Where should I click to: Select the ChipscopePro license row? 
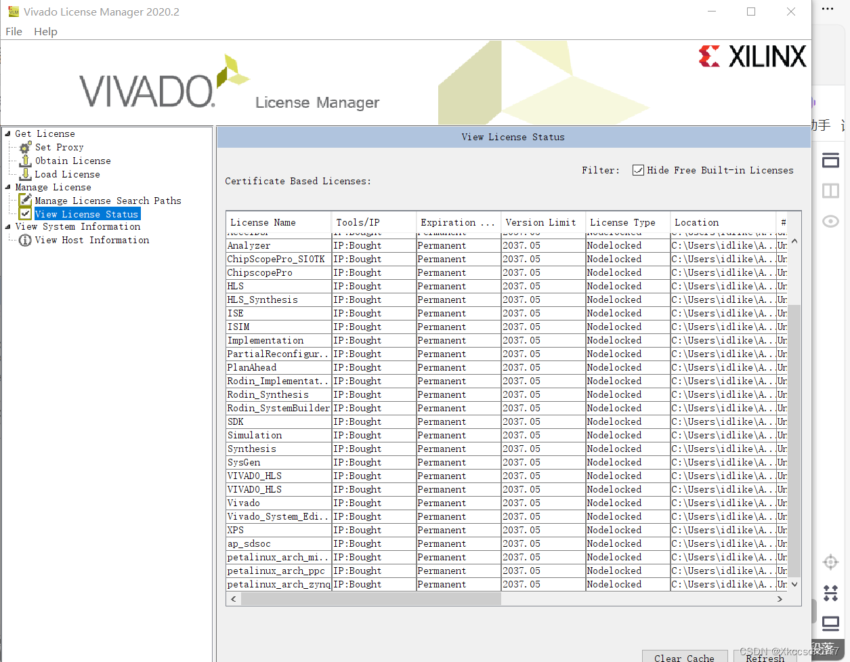(x=507, y=272)
